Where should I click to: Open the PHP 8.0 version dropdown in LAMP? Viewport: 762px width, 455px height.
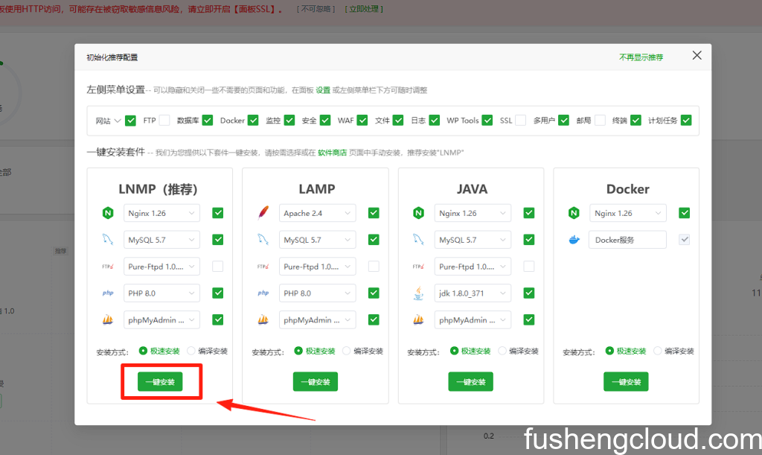click(x=317, y=293)
